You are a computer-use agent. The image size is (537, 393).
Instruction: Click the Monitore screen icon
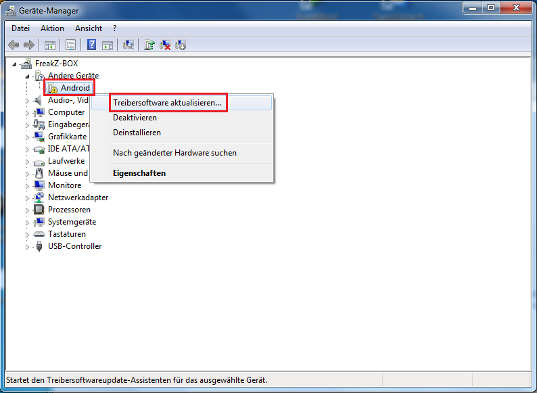click(39, 185)
